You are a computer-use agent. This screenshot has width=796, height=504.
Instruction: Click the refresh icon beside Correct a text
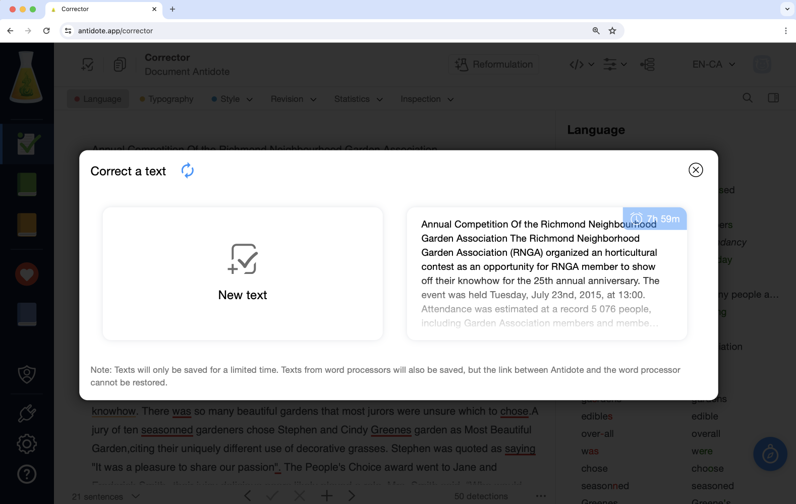click(188, 171)
